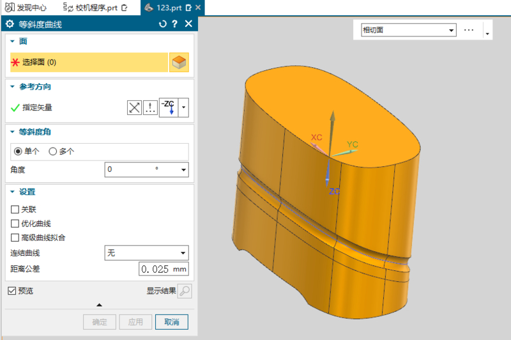
Task: Open help with the question mark icon
Action: [175, 24]
